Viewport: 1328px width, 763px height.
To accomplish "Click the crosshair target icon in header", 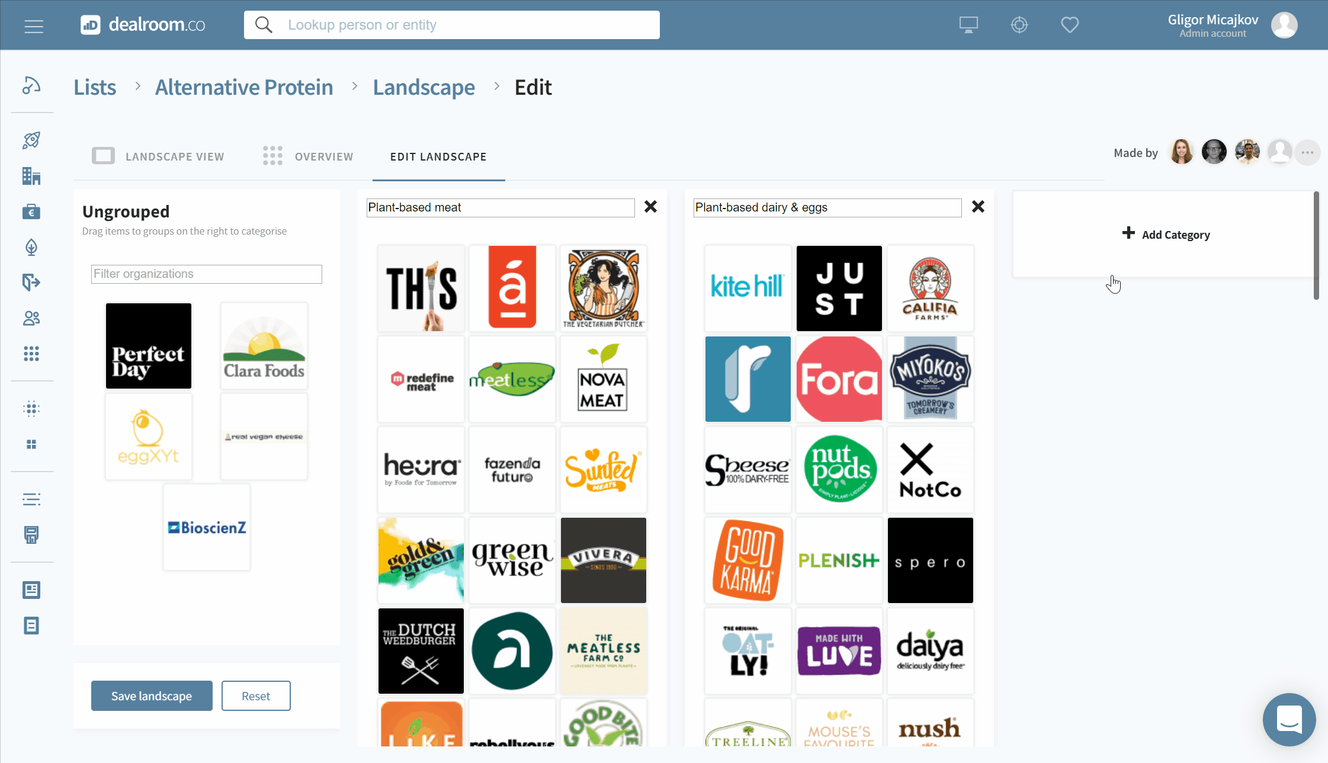I will (1019, 25).
